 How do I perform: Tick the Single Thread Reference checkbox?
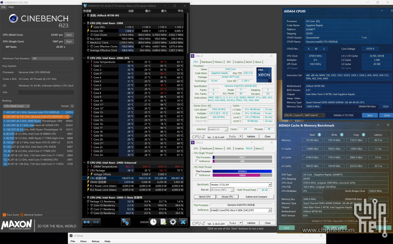click(197, 161)
